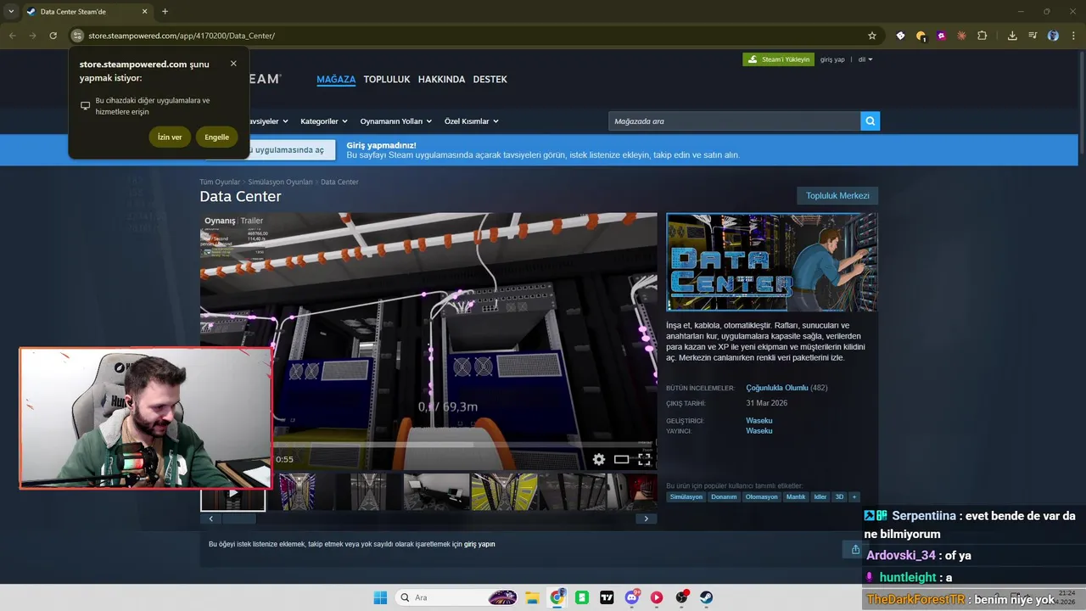Viewport: 1086px width, 611px height.
Task: Open video settings gear icon
Action: [599, 459]
